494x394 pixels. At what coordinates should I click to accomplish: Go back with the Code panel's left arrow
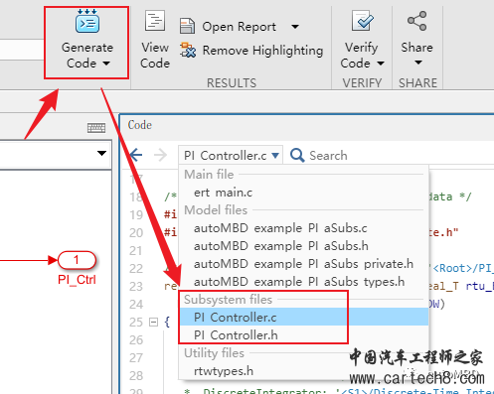click(136, 155)
